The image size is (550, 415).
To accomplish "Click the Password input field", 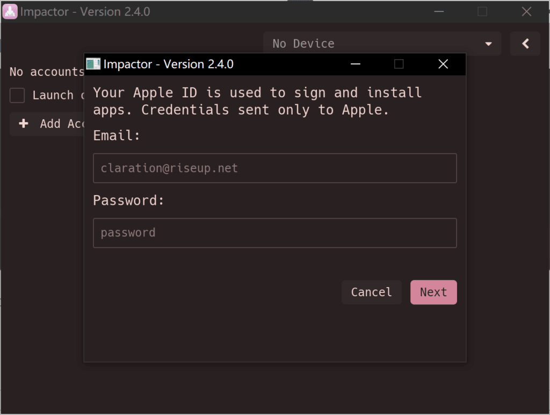I will (274, 233).
